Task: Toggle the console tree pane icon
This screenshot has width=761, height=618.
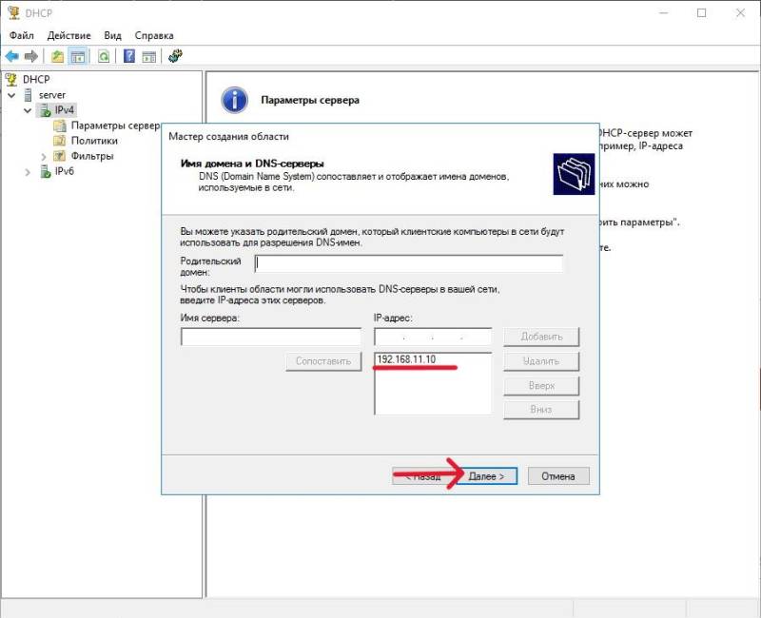Action: coord(78,56)
